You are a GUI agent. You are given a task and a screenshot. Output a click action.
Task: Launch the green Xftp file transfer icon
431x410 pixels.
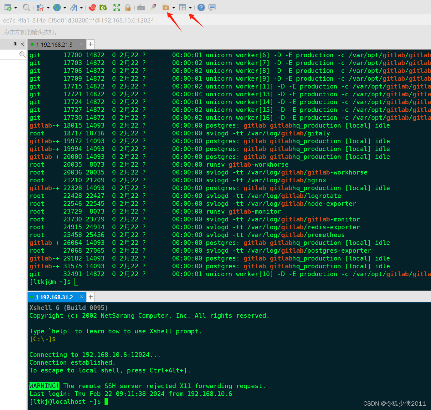coord(103,8)
